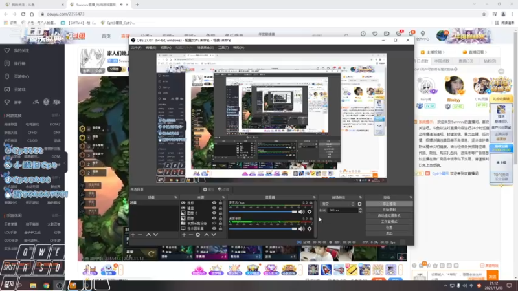Click the add source plus icon
The height and width of the screenshot is (291, 518).
(x=184, y=235)
